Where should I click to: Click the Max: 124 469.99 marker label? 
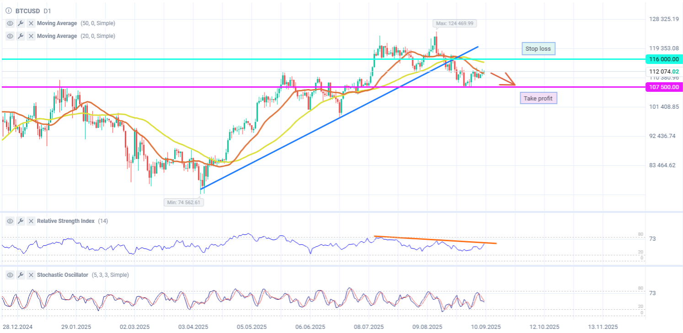[451, 23]
